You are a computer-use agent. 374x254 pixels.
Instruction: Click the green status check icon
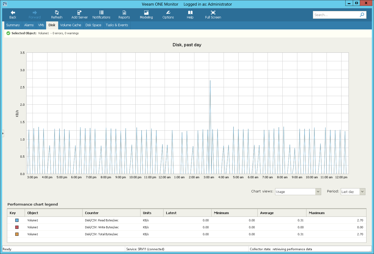tap(8, 33)
